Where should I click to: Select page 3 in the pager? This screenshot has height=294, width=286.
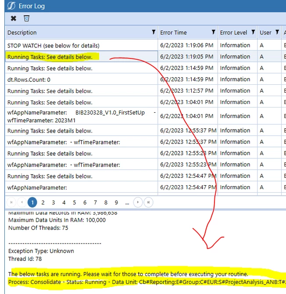(x=54, y=202)
